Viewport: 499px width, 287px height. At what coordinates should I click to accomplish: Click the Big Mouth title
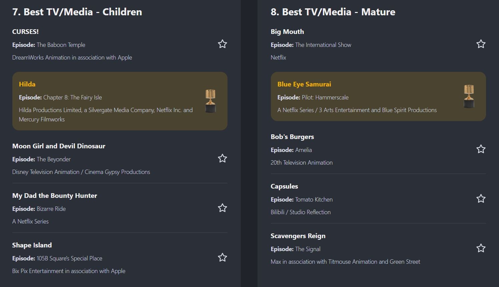pos(287,32)
